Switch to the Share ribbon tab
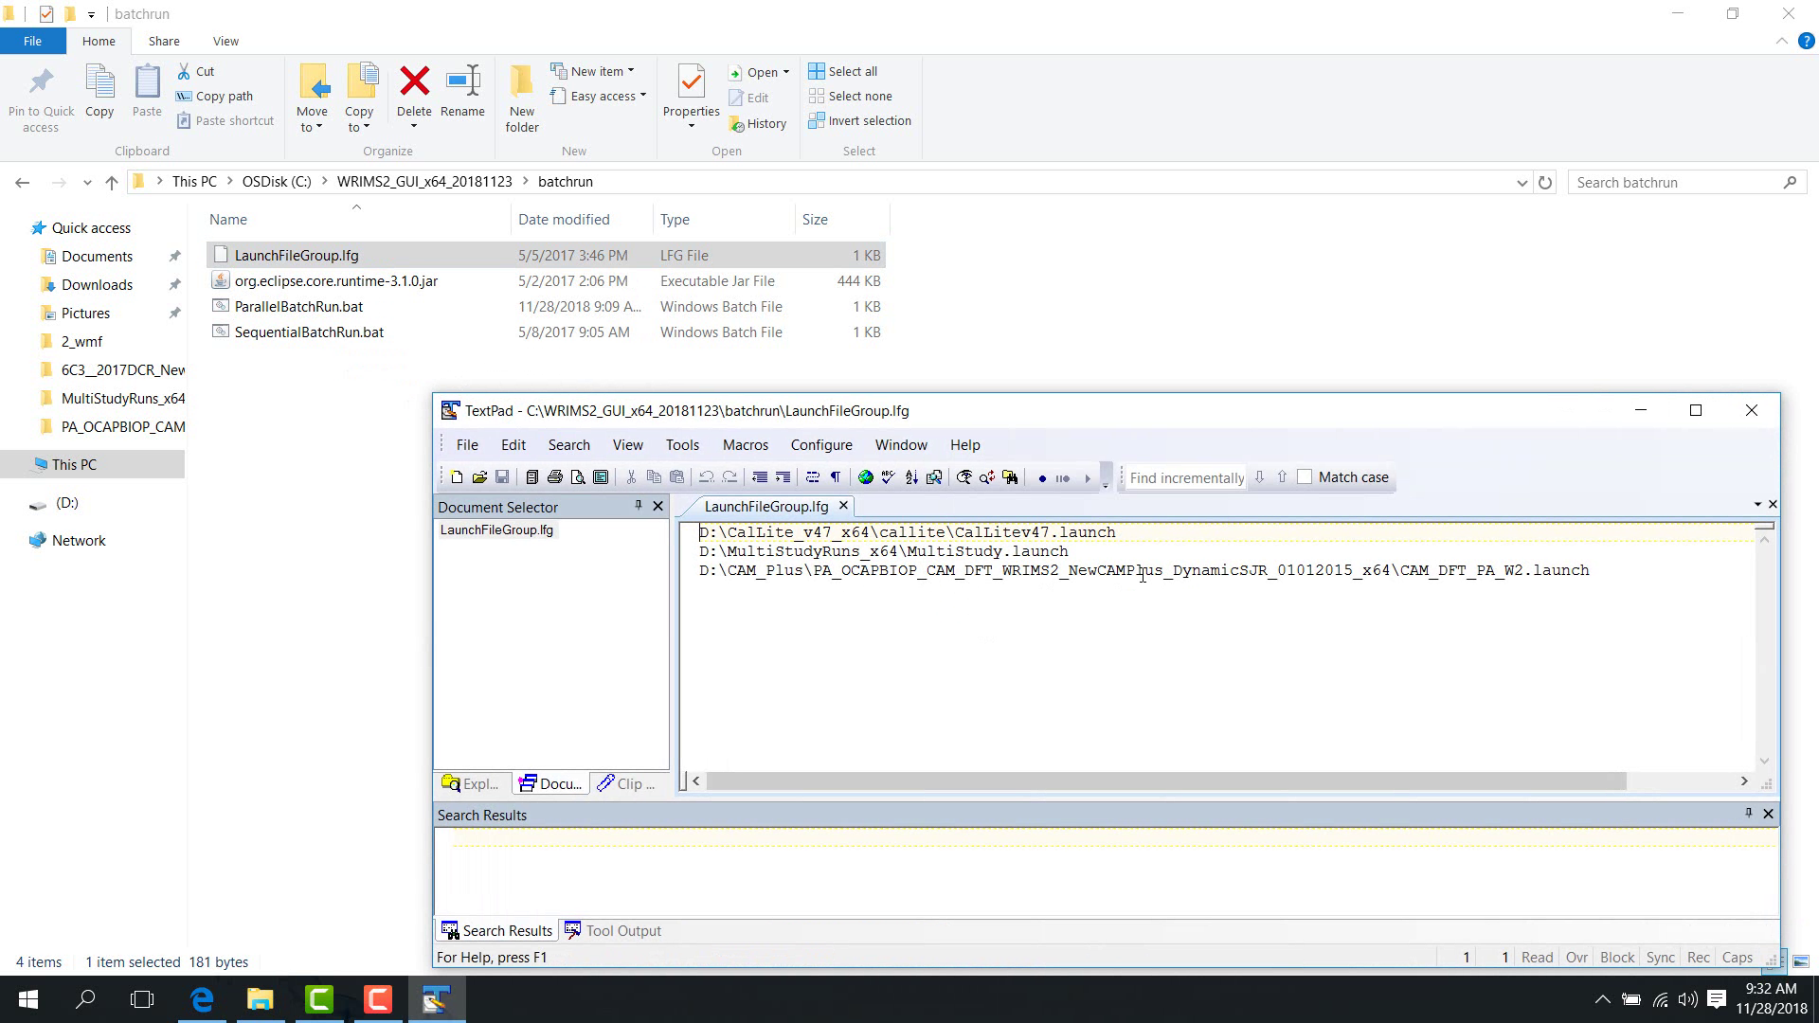 (164, 41)
